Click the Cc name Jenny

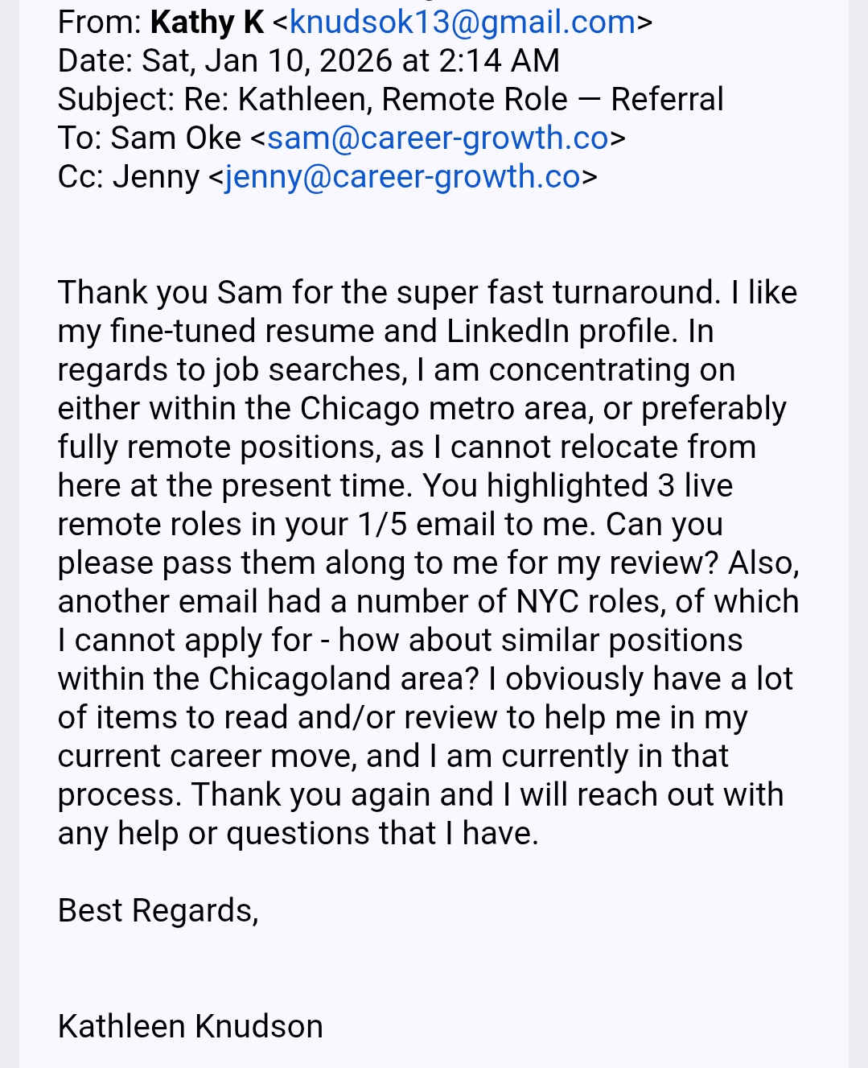(155, 177)
